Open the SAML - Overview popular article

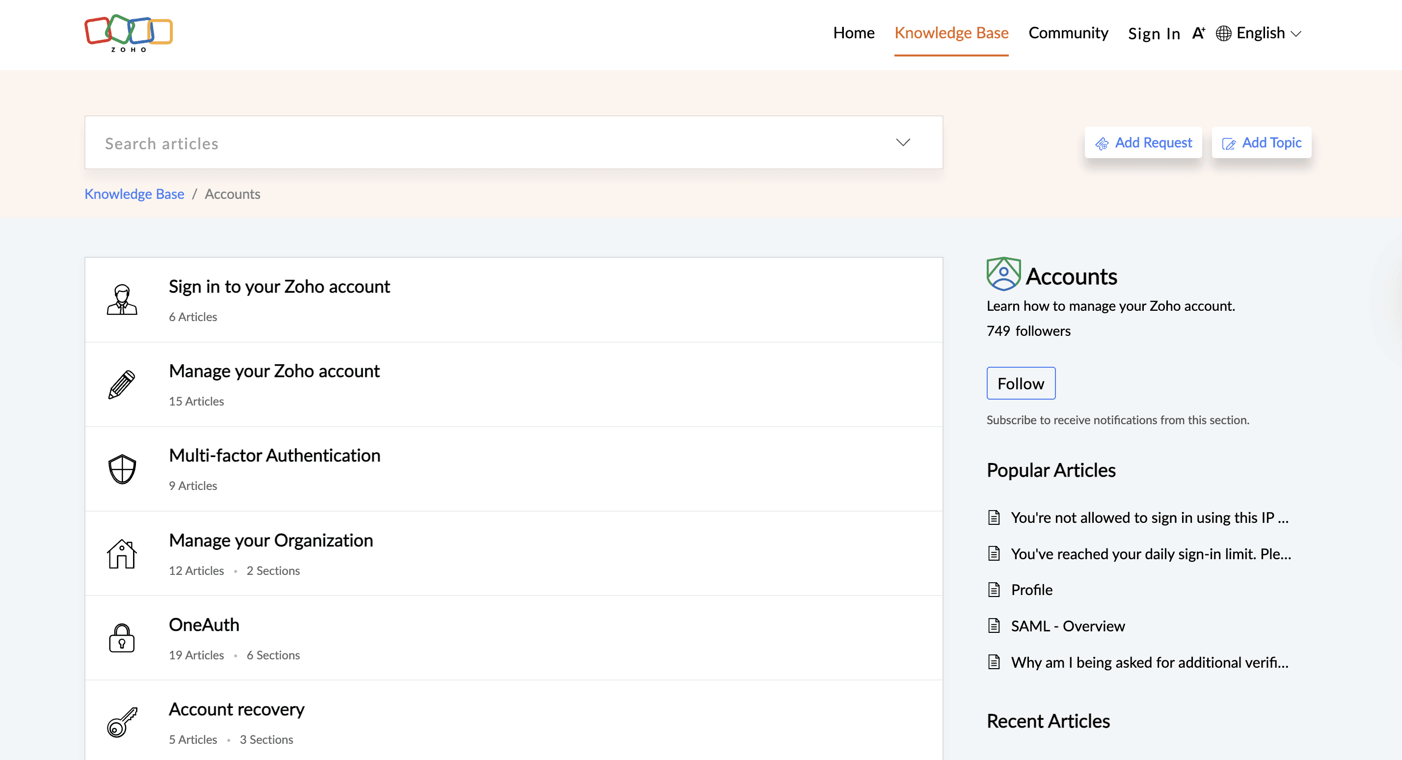click(1067, 626)
